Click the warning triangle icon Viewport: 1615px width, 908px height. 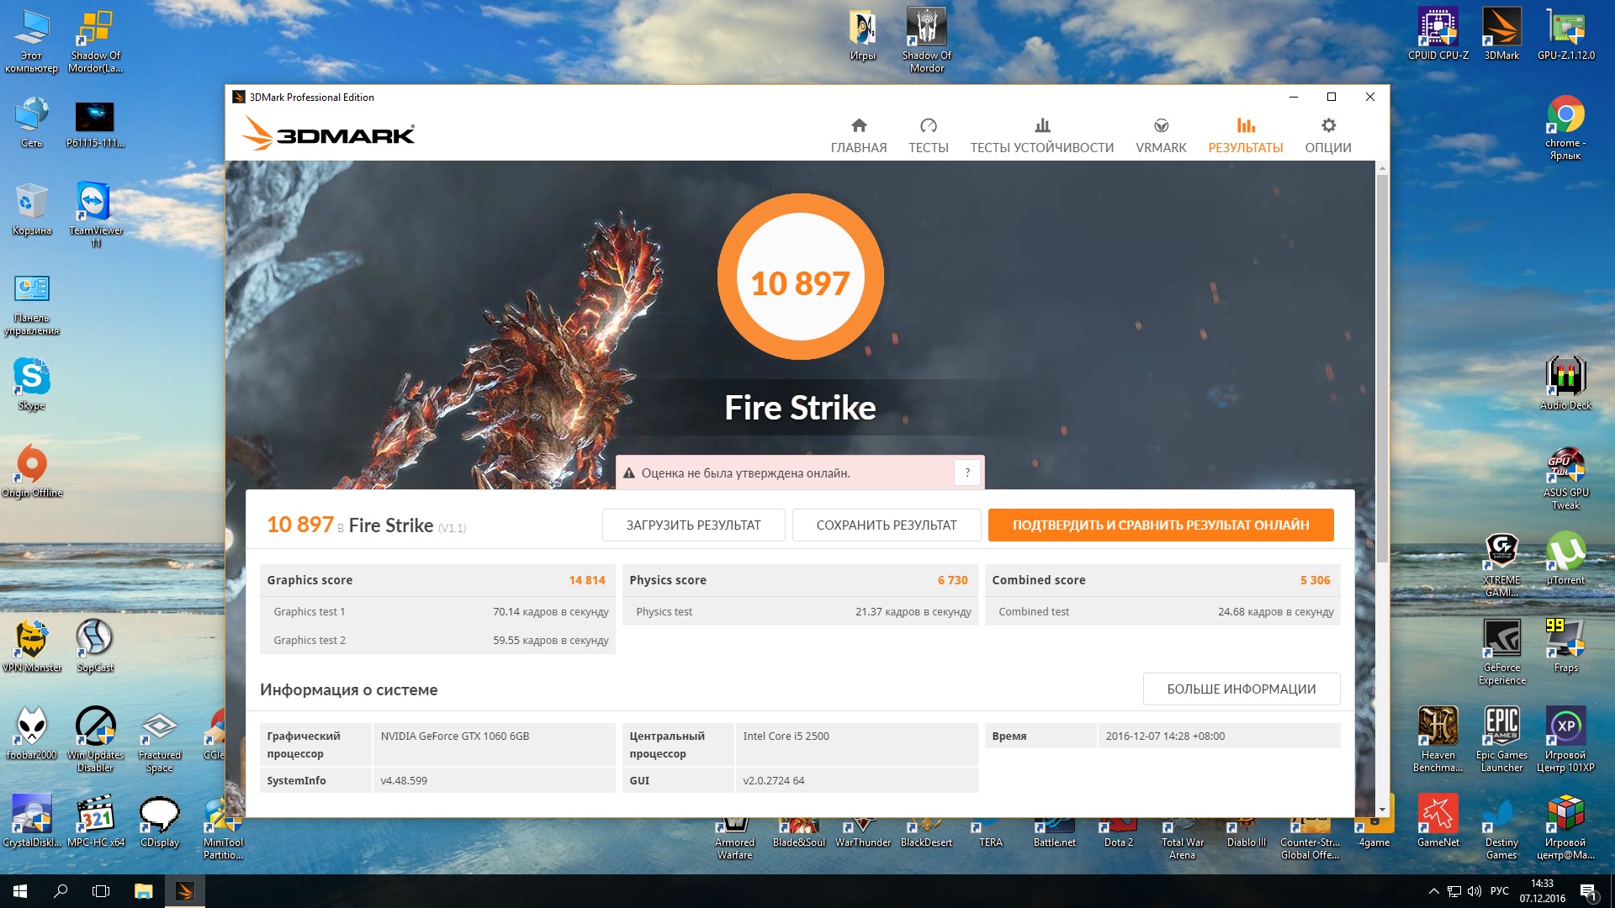[x=628, y=473]
